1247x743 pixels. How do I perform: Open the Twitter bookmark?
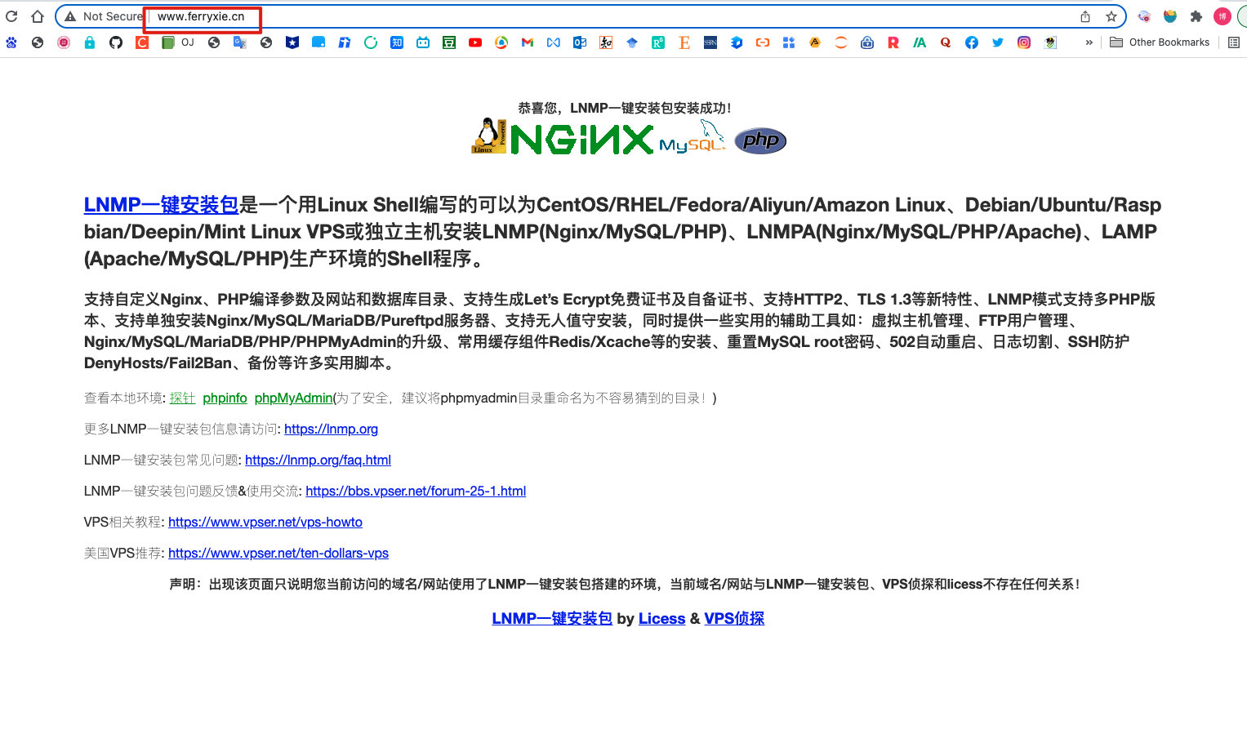[x=998, y=42]
